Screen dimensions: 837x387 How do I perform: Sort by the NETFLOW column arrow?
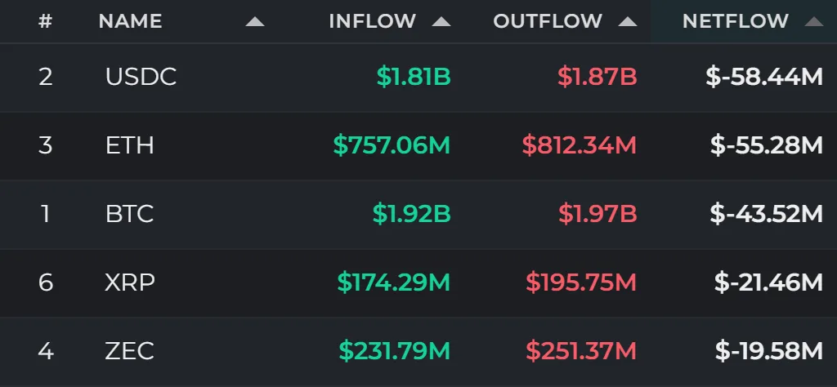813,22
